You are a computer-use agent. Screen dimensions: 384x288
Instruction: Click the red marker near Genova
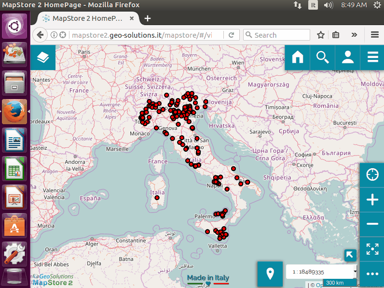(156, 128)
